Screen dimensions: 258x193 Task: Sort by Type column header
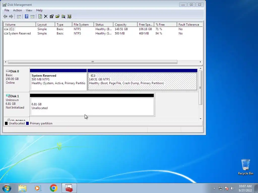click(63, 24)
